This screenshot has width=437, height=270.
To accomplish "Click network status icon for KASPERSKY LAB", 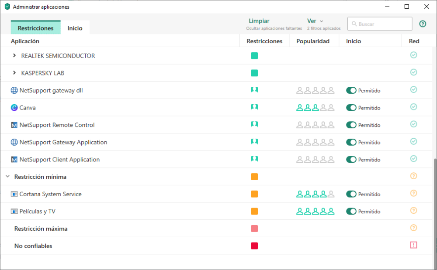I will (x=413, y=72).
